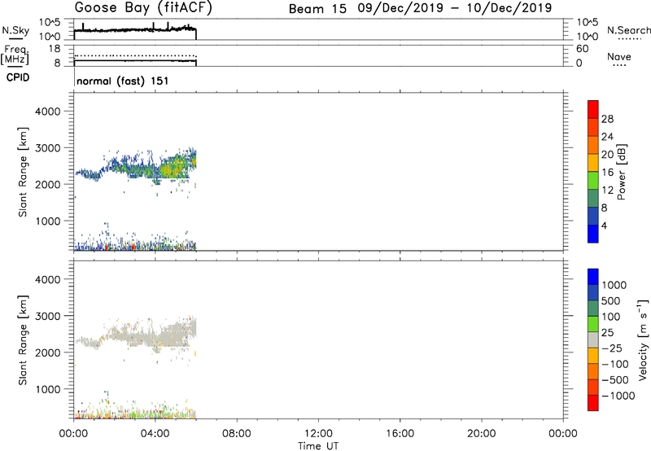Click the "-1000" label on the velocity color bar
Viewport: 651px width, 451px height.
(x=618, y=396)
